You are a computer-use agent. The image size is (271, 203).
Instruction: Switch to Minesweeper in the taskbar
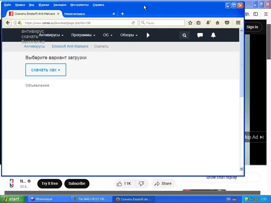coord(49,199)
